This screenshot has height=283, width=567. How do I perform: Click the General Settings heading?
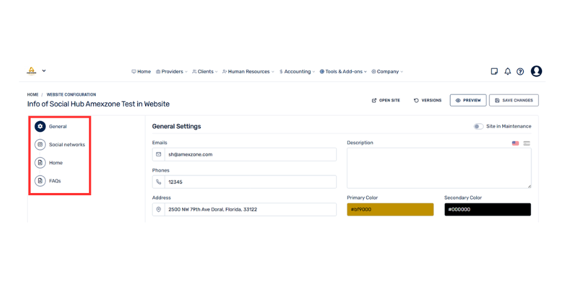coord(176,126)
